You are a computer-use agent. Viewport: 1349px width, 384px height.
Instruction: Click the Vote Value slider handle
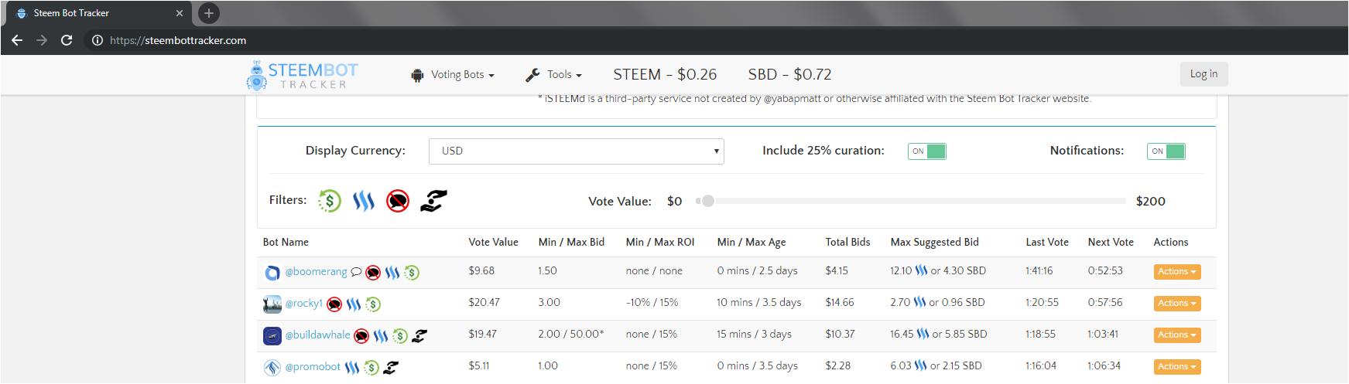[x=707, y=201]
